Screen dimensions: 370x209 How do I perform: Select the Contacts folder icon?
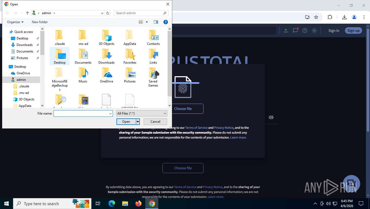(x=153, y=35)
